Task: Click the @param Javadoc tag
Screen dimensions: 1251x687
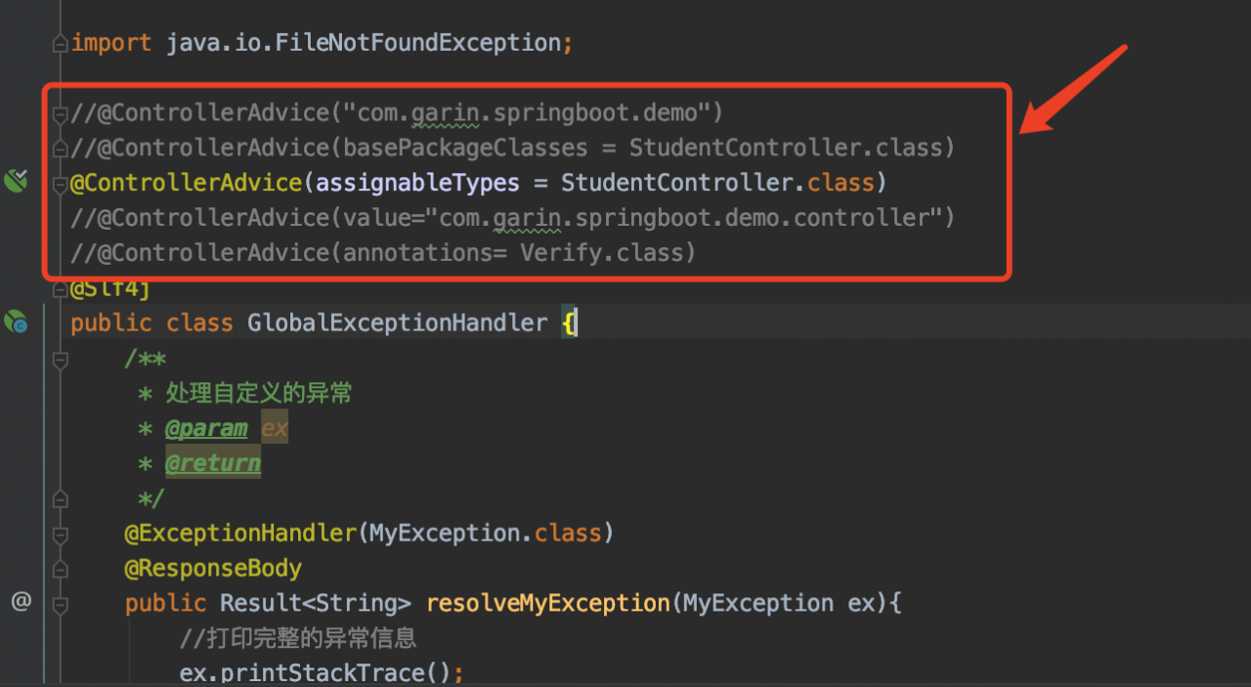Action: pyautogui.click(x=205, y=428)
